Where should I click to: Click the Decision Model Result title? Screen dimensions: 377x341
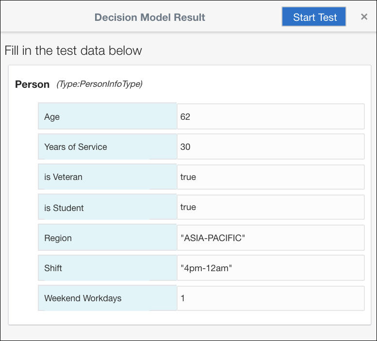tap(150, 17)
